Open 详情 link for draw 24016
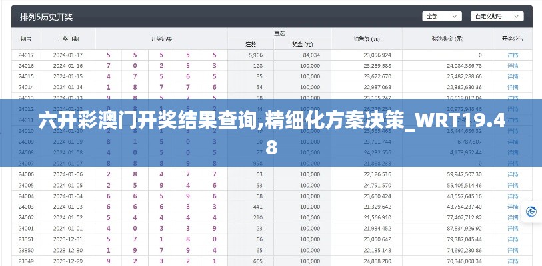Image resolution: width=542 pixels, height=266 pixels. [512, 66]
